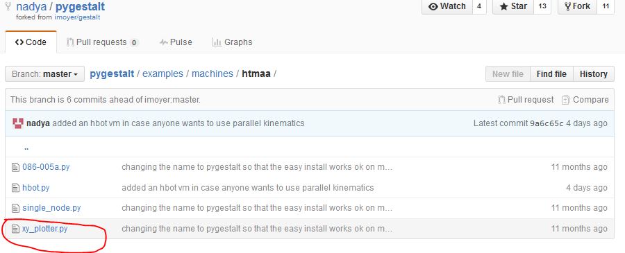This screenshot has width=625, height=253.
Task: Click the htmaa current folder breadcrumb text
Action: (x=256, y=74)
